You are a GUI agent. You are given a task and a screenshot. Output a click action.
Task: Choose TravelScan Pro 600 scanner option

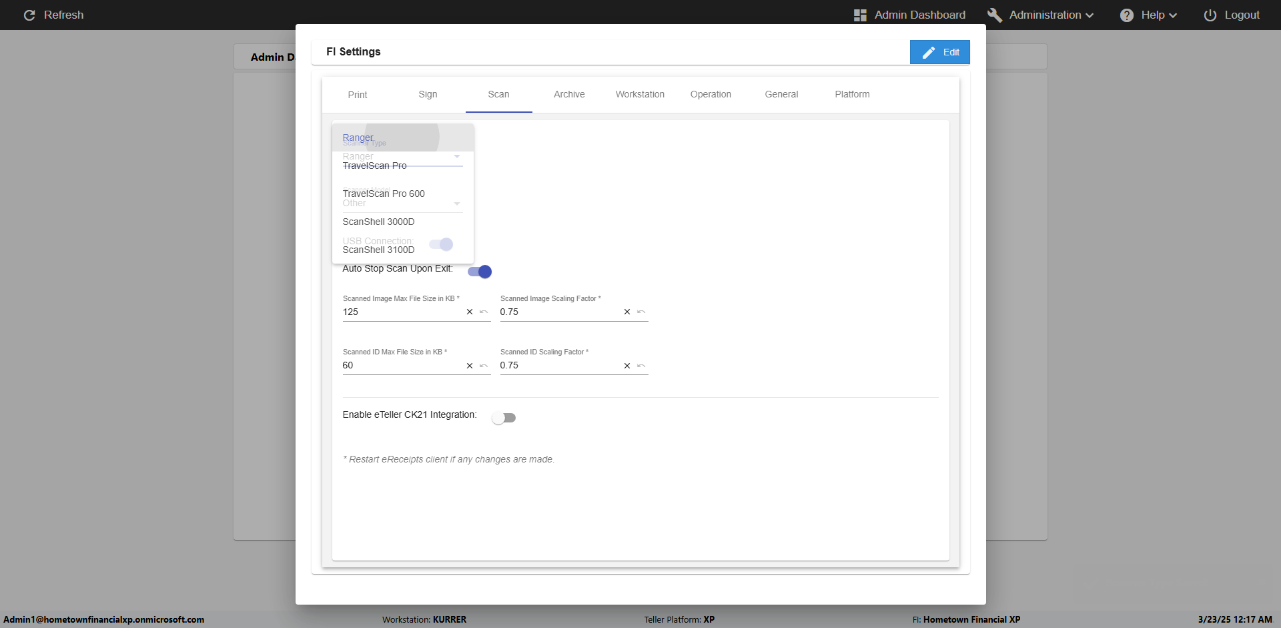(403, 194)
